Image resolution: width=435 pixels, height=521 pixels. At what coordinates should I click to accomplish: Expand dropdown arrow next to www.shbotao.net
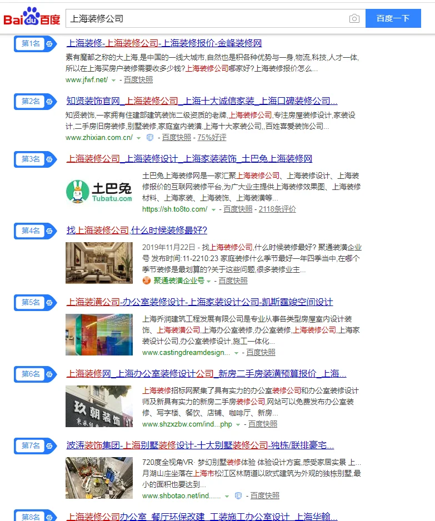[227, 496]
